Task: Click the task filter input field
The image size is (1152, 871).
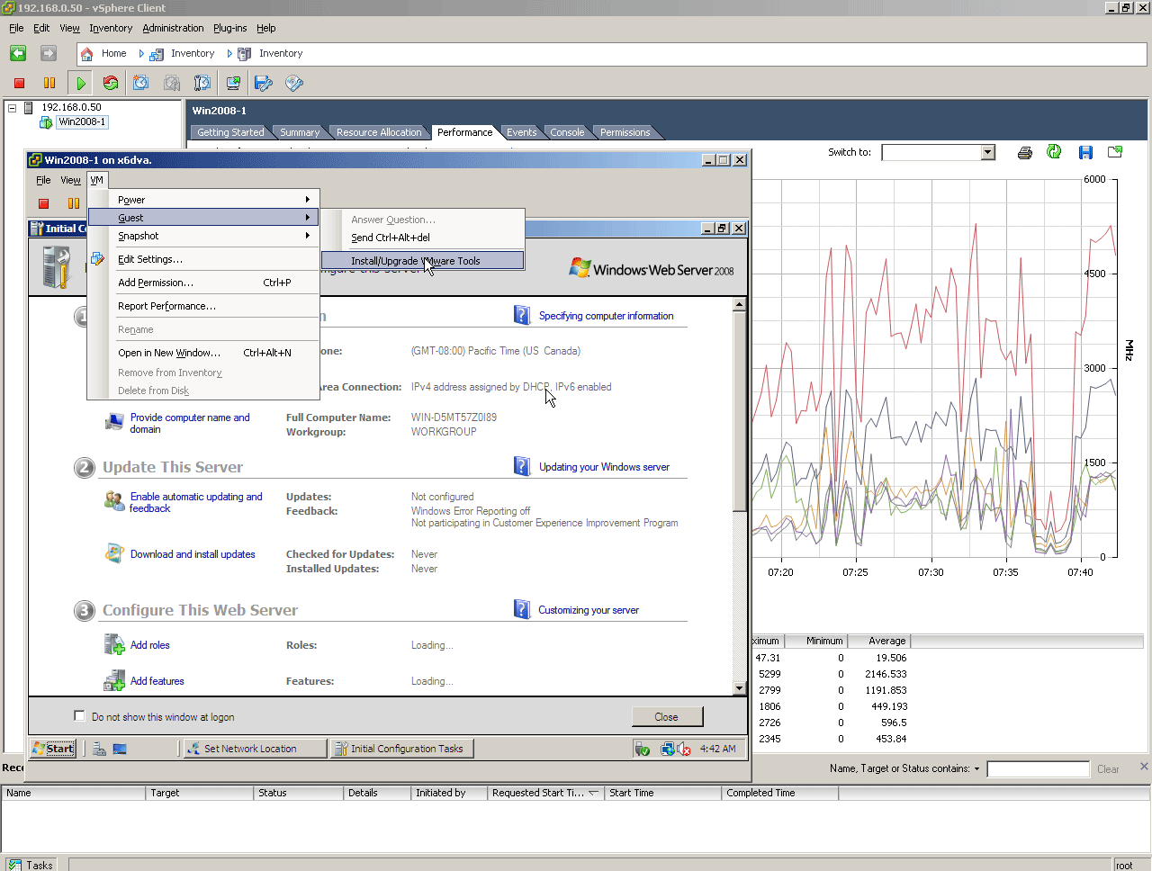Action: click(x=1037, y=769)
